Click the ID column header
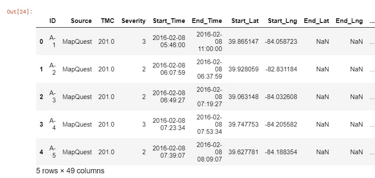 coord(52,21)
